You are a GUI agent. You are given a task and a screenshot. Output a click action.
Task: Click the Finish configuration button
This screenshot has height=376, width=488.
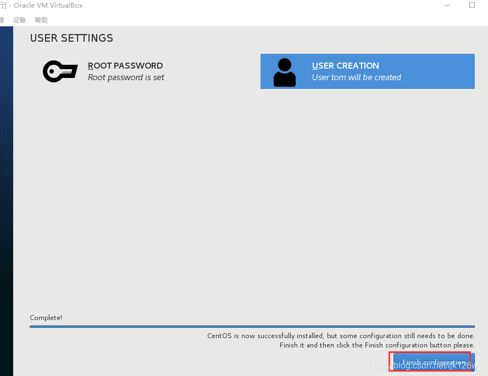click(x=434, y=362)
